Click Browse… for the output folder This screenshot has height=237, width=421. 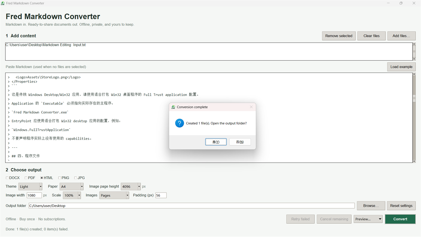tap(371, 206)
